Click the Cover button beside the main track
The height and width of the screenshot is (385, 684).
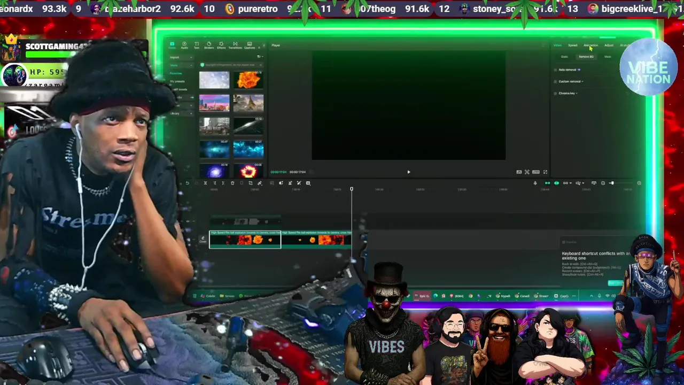pos(203,240)
